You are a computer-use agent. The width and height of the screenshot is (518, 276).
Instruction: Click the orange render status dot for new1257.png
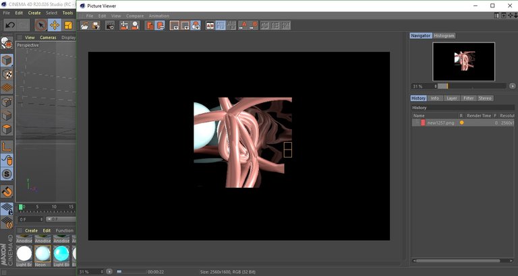coord(461,123)
